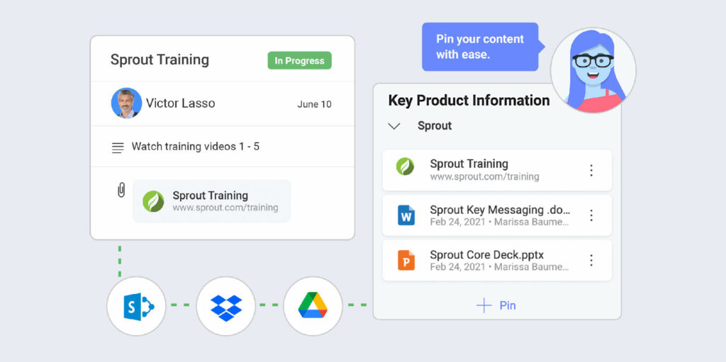726x362 pixels.
Task: Click the Watch training videos 1 - 5 text
Action: pyautogui.click(x=196, y=147)
